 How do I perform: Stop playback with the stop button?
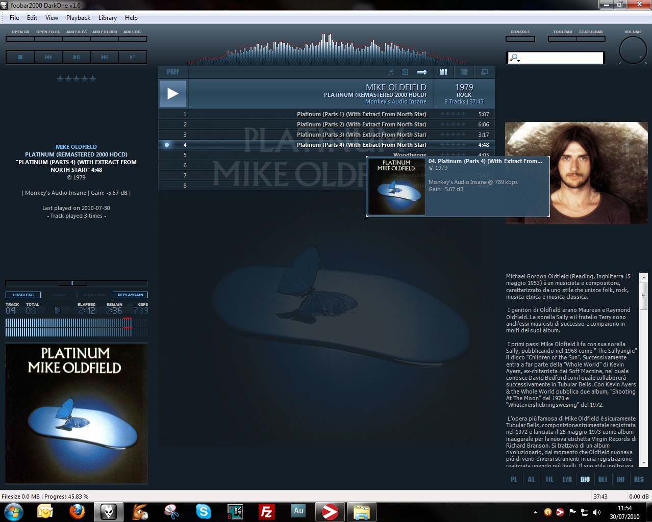coord(20,57)
